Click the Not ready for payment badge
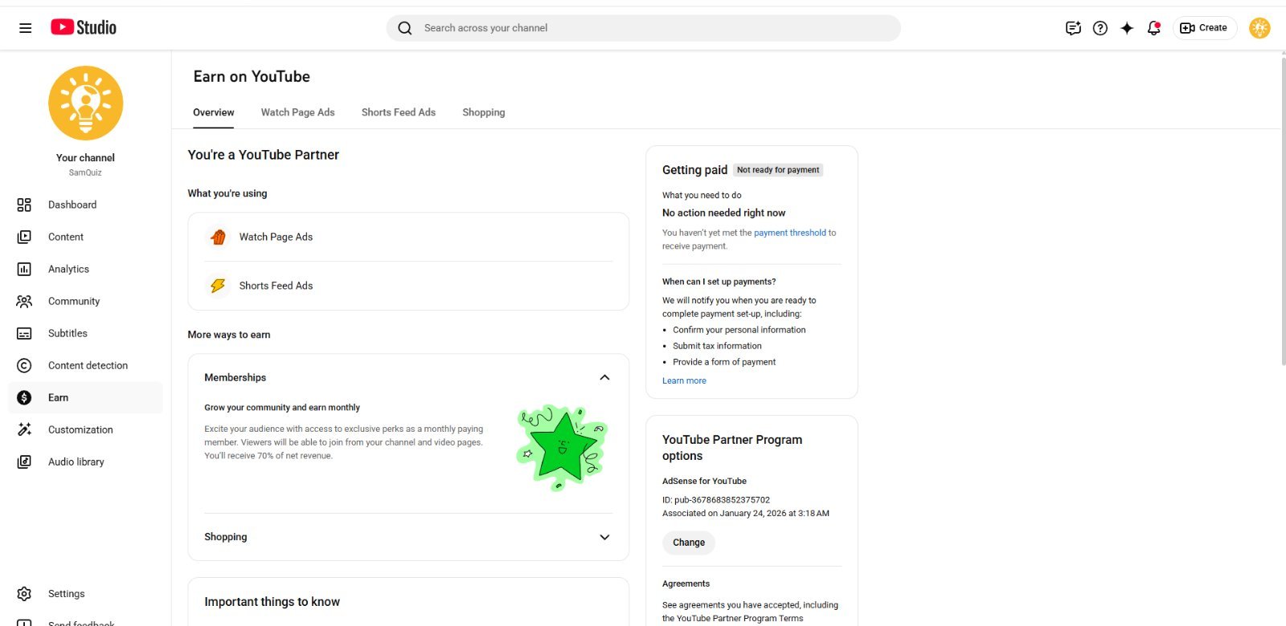The height and width of the screenshot is (626, 1286). tap(778, 170)
